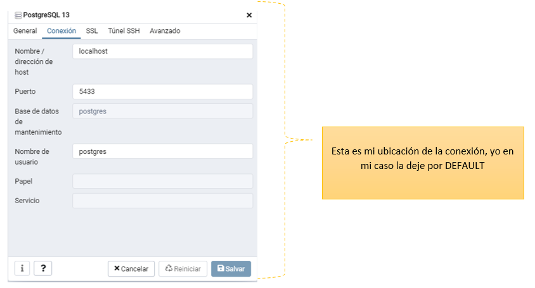535x288 pixels.
Task: Open the help question mark button
Action: pos(43,268)
